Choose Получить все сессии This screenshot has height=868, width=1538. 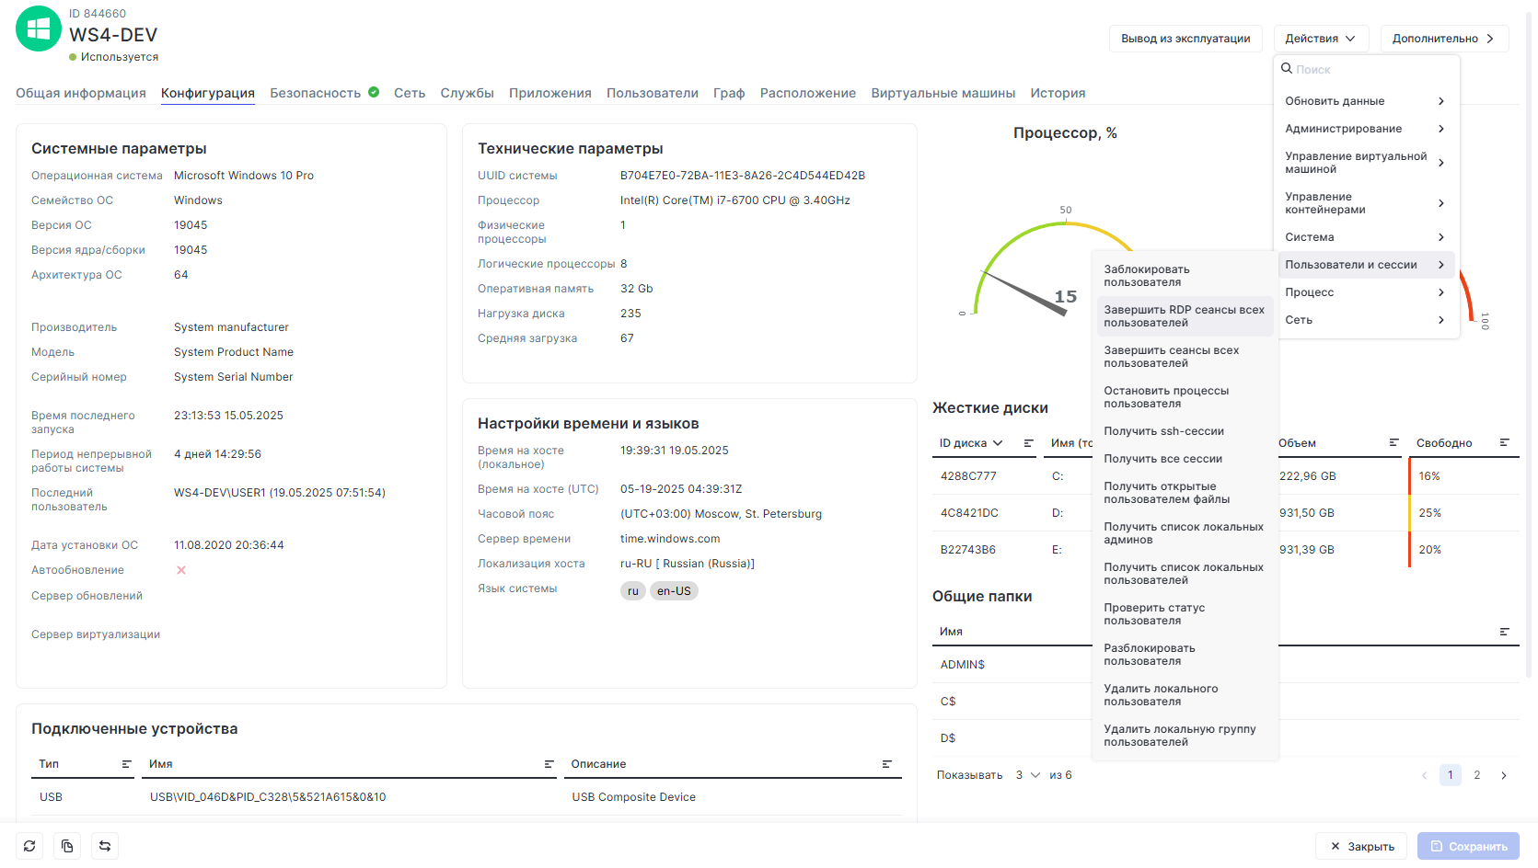[x=1185, y=459]
